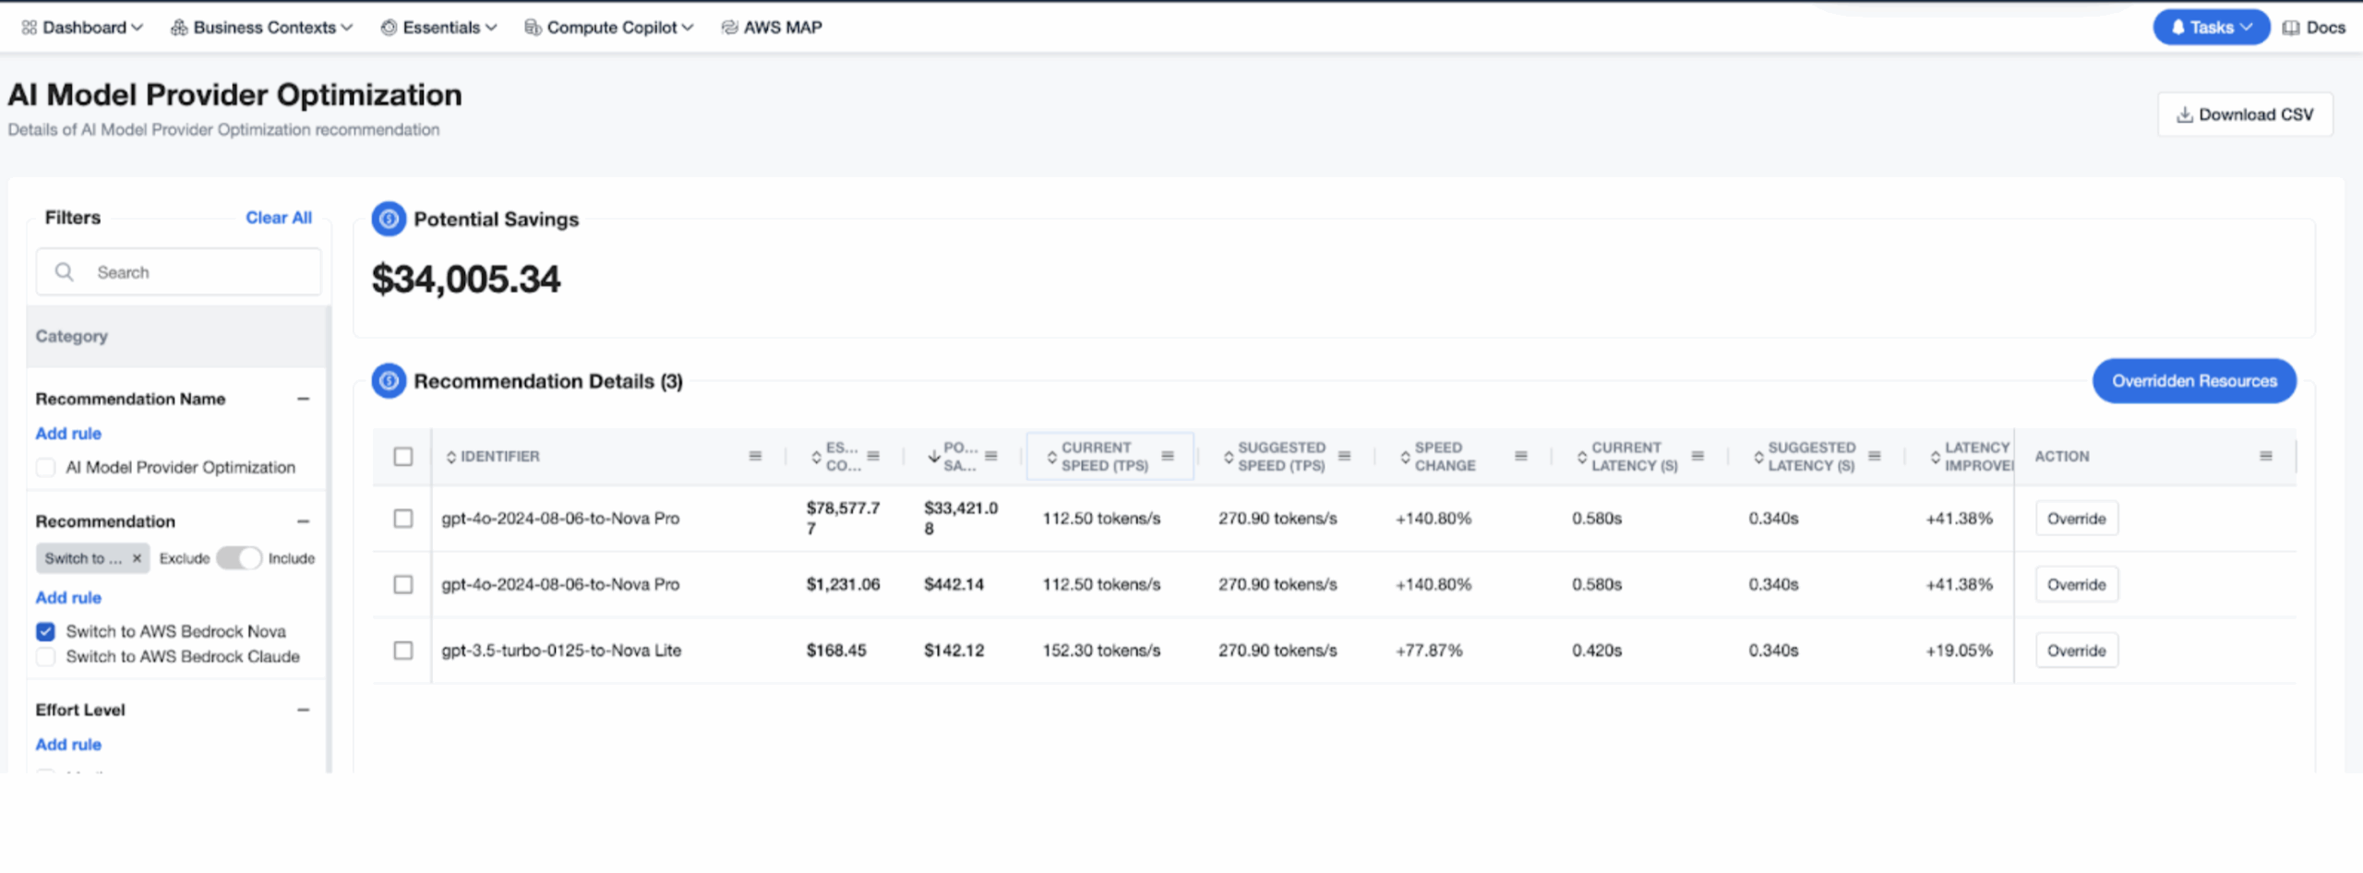Collapse the Effort Level filter section
The width and height of the screenshot is (2363, 873).
click(303, 710)
